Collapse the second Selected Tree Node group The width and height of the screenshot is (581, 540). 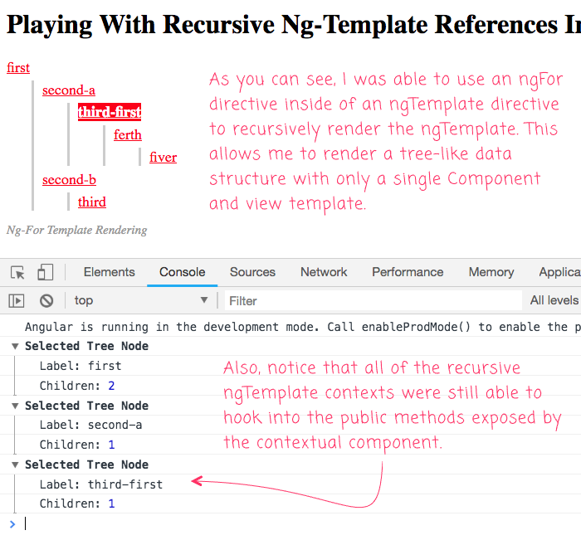click(x=15, y=406)
